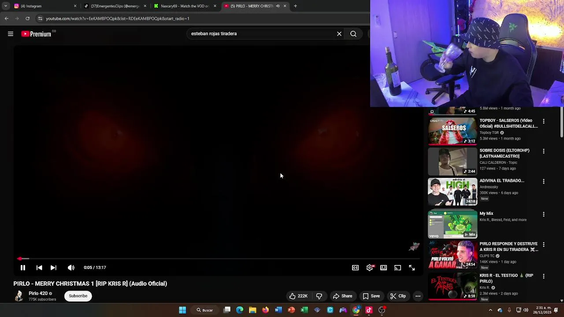Dislike the video thumbs down
The height and width of the screenshot is (317, 564).
point(319,296)
